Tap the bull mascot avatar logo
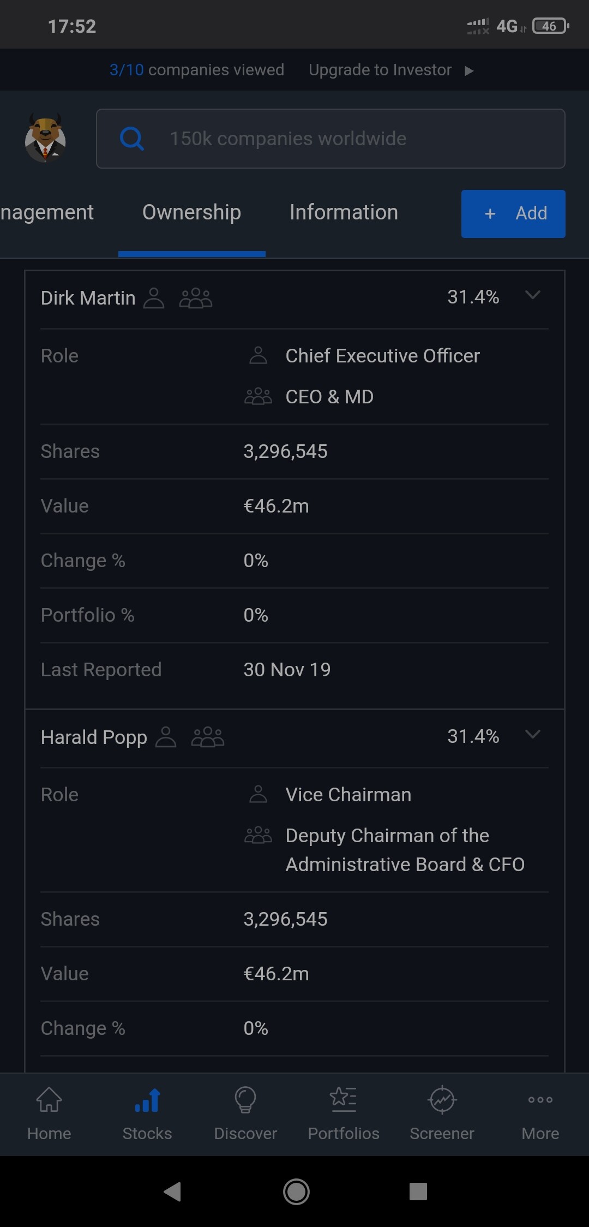 click(45, 139)
